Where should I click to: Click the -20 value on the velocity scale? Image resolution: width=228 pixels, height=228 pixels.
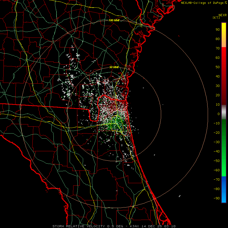[217, 132]
